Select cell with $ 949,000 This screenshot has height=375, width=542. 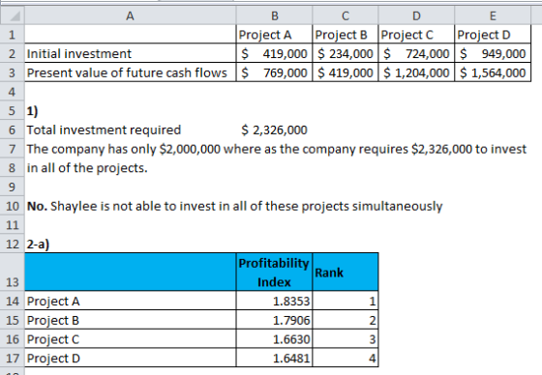(493, 53)
